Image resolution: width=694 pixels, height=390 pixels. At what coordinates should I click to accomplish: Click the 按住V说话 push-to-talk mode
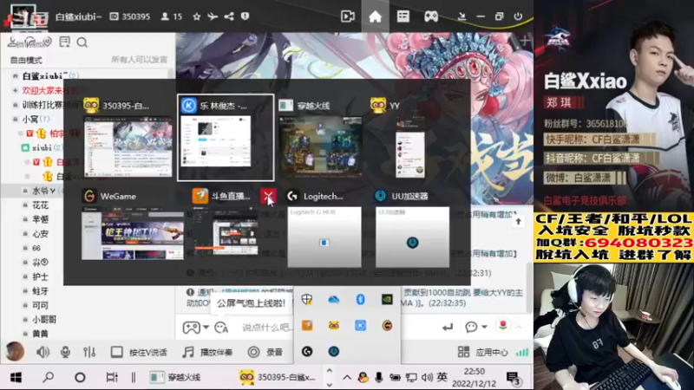(x=139, y=352)
